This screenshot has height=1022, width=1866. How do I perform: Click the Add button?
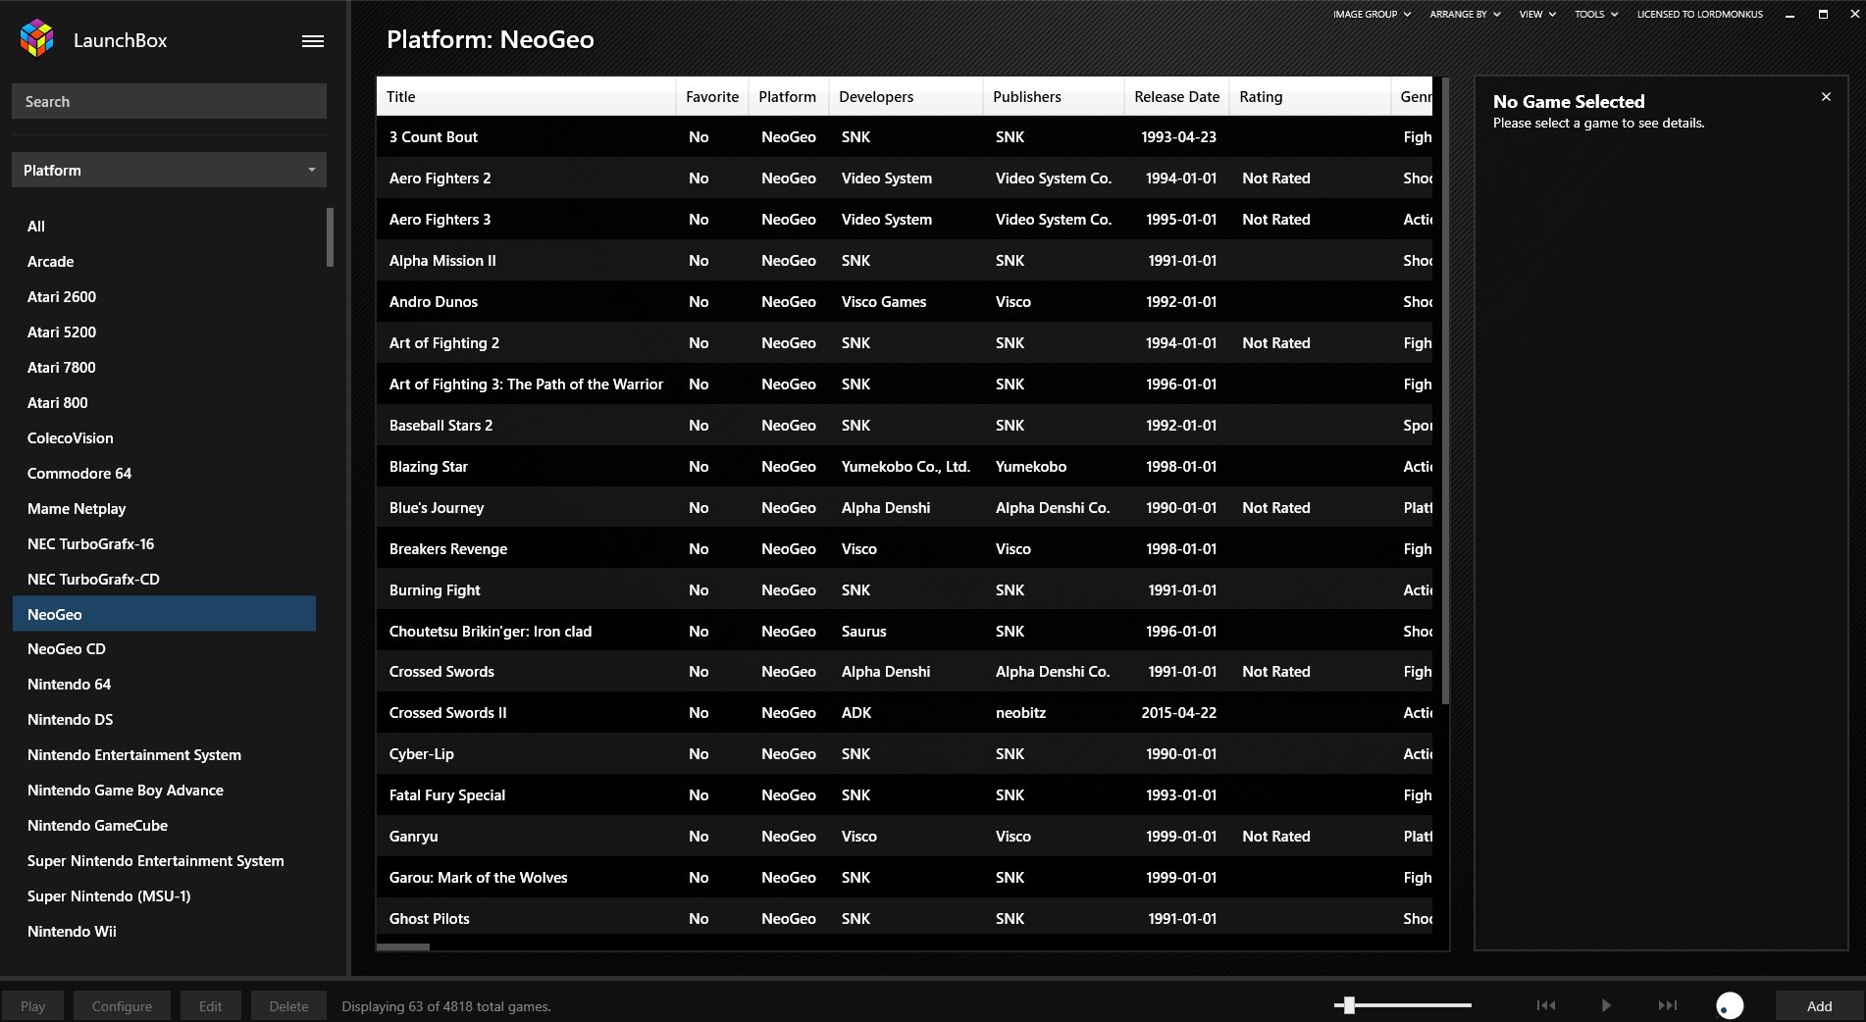(1819, 1006)
